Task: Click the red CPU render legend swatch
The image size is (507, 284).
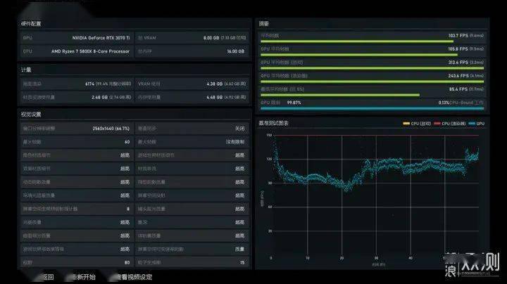Action: [x=437, y=124]
